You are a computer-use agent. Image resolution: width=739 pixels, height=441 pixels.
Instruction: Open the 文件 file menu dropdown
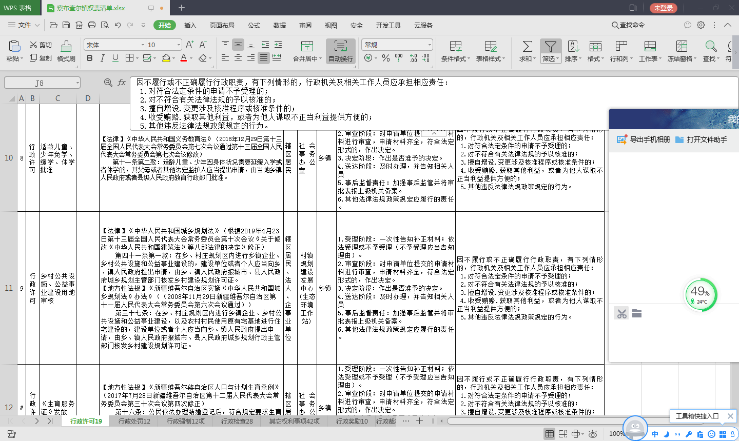coord(24,25)
